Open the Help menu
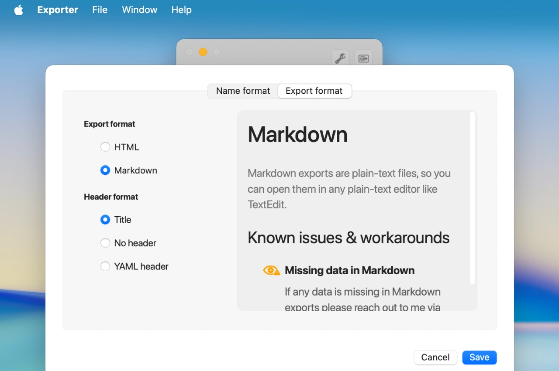 pos(181,10)
